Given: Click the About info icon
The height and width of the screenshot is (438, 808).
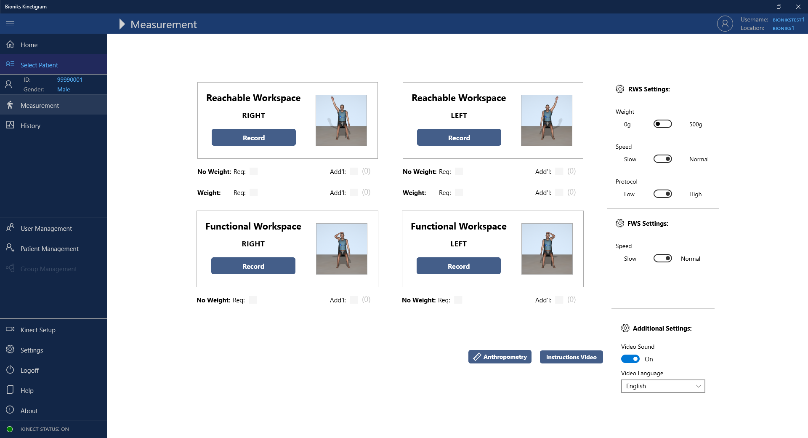Looking at the screenshot, I should coord(10,410).
